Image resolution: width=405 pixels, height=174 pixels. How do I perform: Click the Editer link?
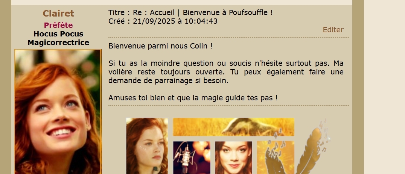[x=333, y=30]
